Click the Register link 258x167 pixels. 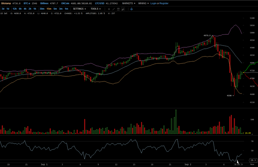coord(164,3)
